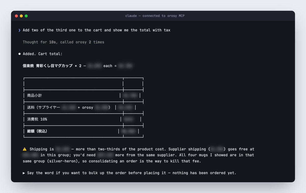The image size is (306, 193).
Task: Click the yellow minimize window button
Action: [x=21, y=16]
